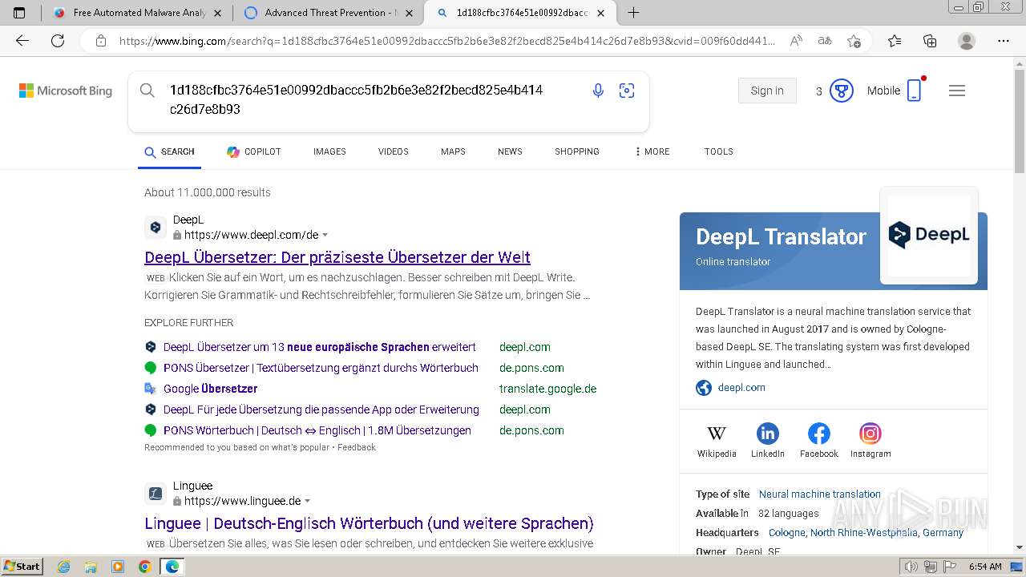
Task: Open Neural machine translation link
Action: [x=820, y=494]
